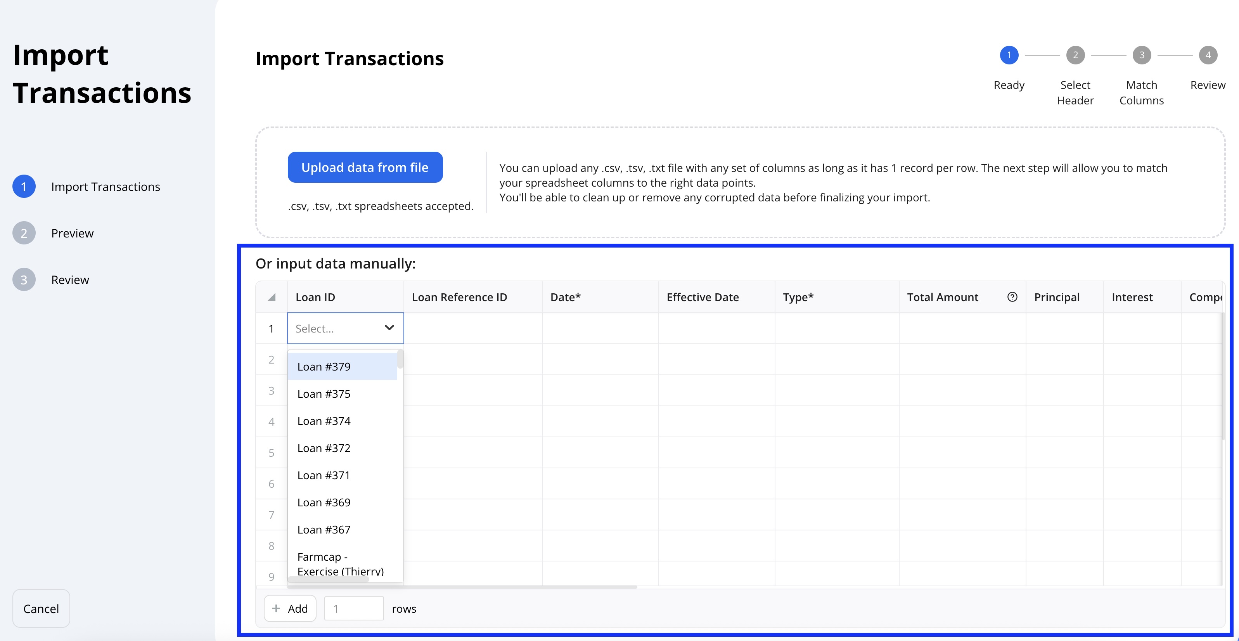Click the Add rows button
The width and height of the screenshot is (1239, 641).
pos(290,608)
